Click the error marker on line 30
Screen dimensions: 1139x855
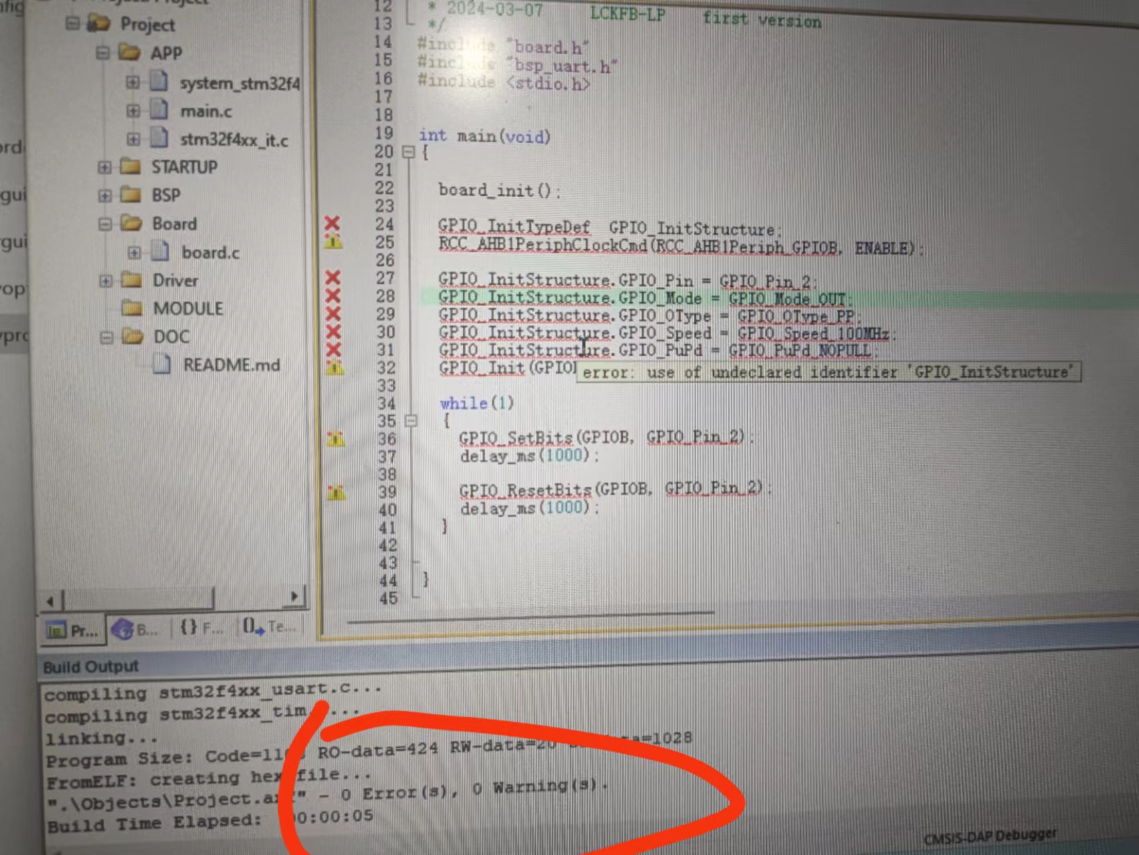click(x=333, y=331)
